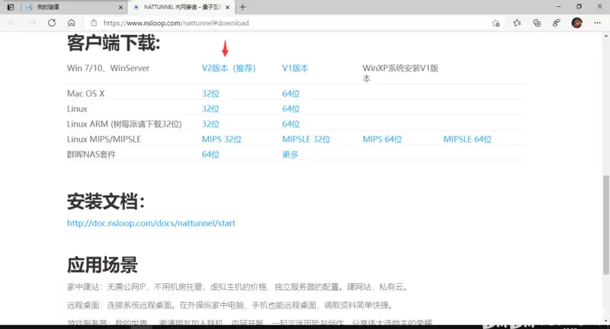Click the 群晖NAS套件 row label
The width and height of the screenshot is (610, 329).
click(x=91, y=154)
